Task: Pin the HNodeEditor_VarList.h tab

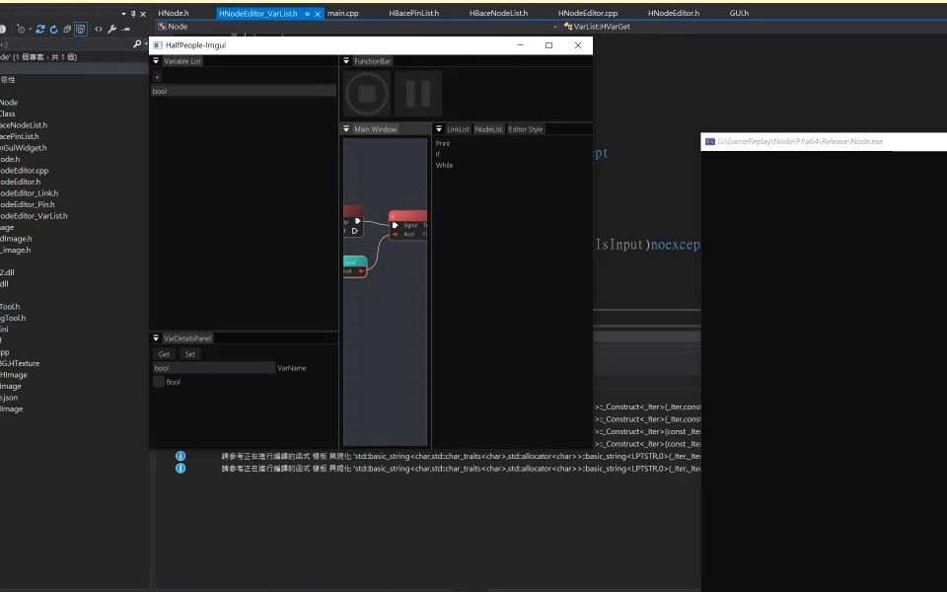Action: coord(307,13)
